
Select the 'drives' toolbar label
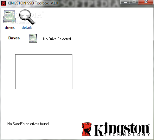pos(10,28)
